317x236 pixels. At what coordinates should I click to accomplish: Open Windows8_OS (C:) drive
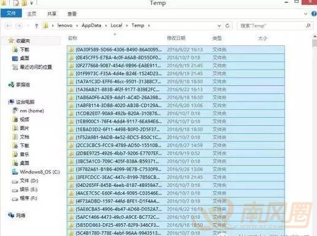pos(36,172)
